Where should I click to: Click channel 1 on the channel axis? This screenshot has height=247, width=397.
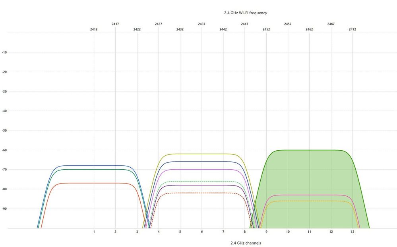pos(94,232)
